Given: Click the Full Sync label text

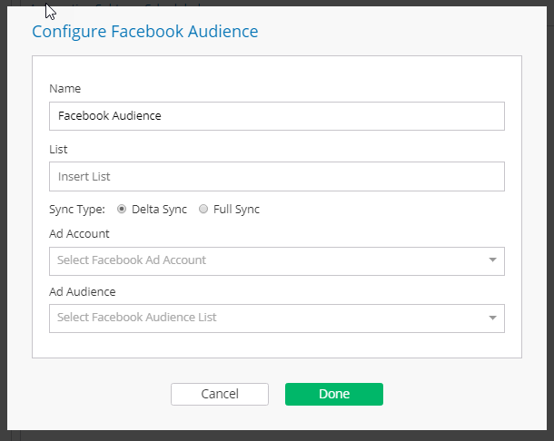Looking at the screenshot, I should click(x=236, y=210).
